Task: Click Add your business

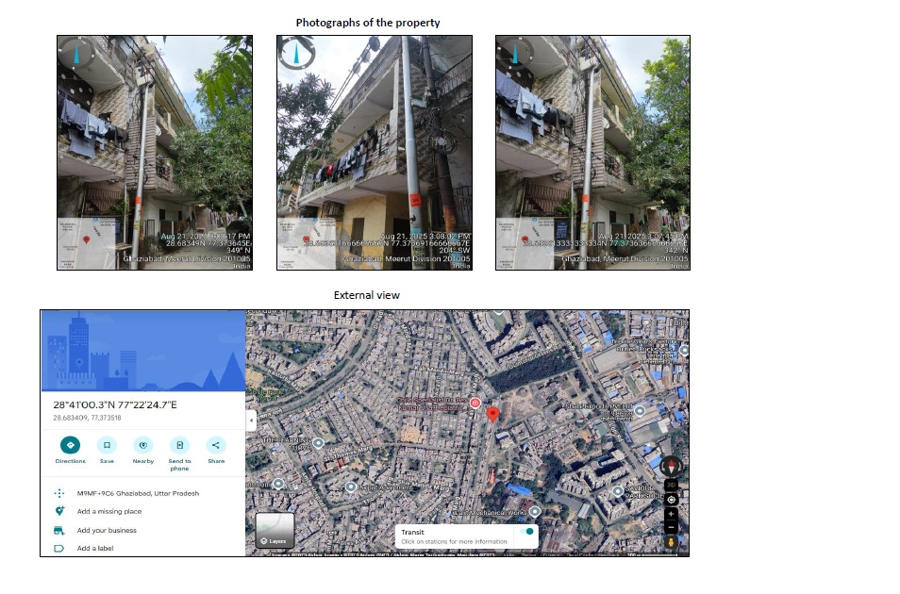Action: (107, 530)
